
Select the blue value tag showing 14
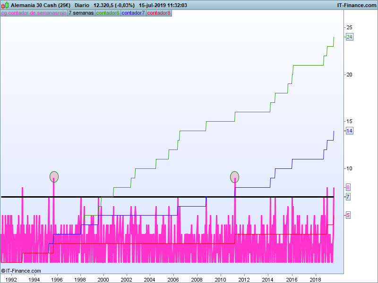pyautogui.click(x=350, y=131)
